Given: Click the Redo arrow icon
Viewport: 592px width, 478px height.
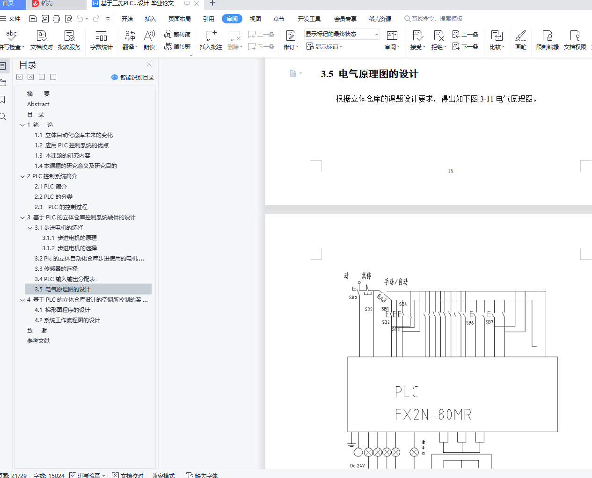Looking at the screenshot, I should click(96, 19).
